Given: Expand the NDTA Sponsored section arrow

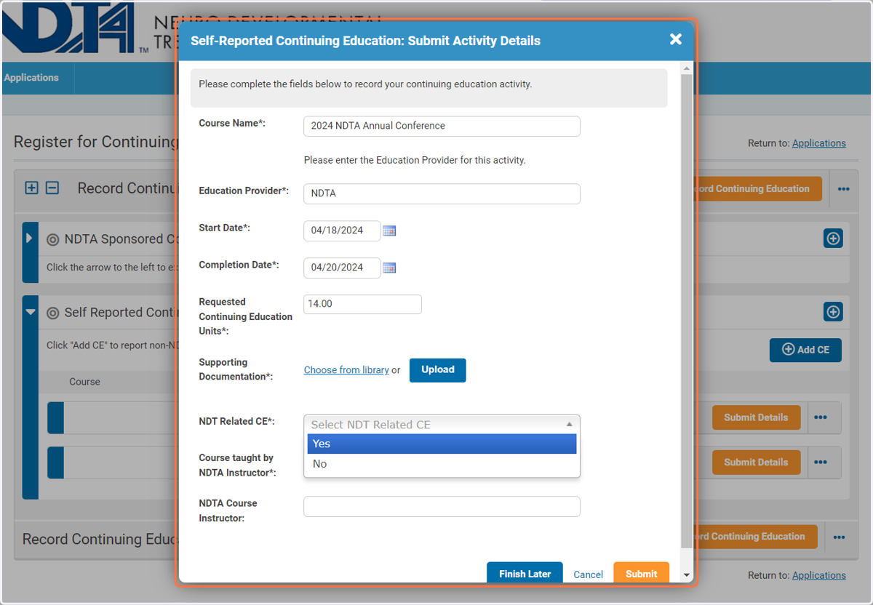Looking at the screenshot, I should click(30, 238).
